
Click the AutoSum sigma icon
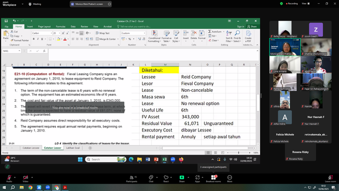coord(210,32)
